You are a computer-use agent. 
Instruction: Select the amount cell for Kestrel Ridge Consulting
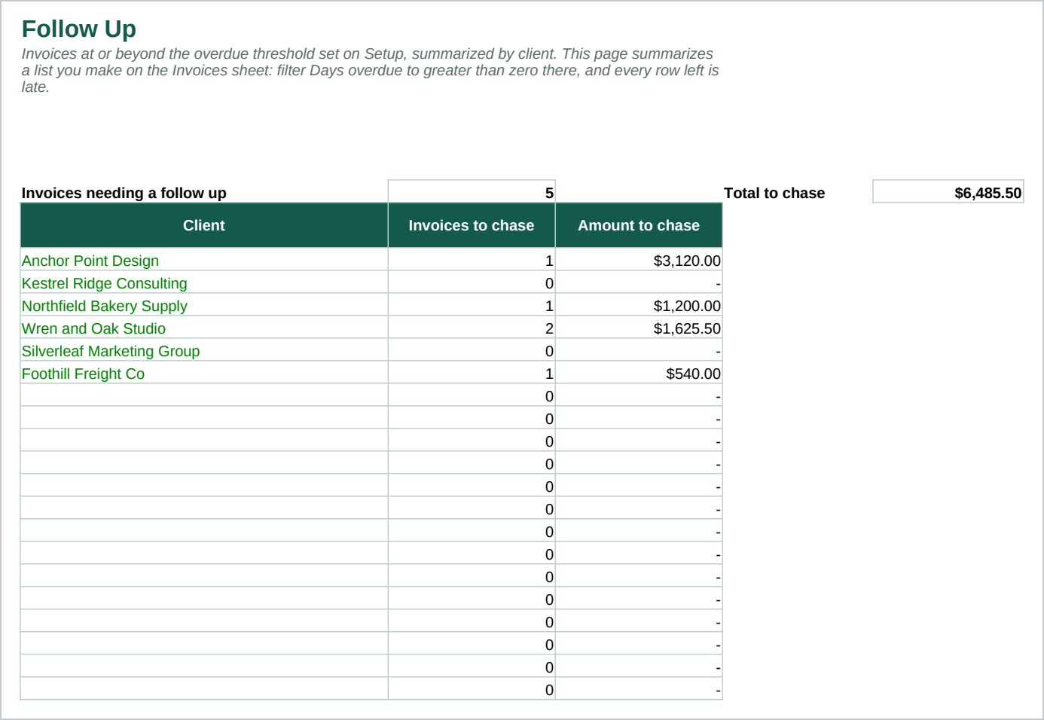pos(639,282)
